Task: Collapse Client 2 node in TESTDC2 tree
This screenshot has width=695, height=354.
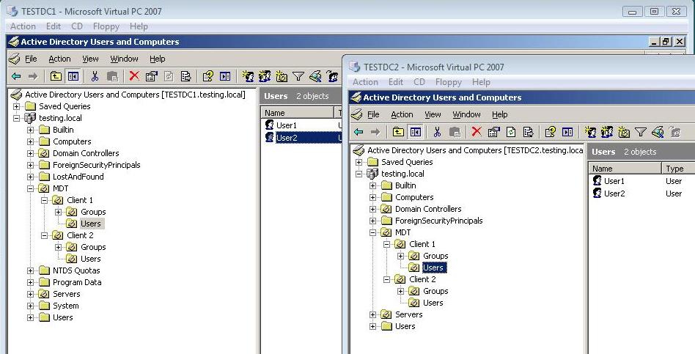Action: click(x=387, y=279)
